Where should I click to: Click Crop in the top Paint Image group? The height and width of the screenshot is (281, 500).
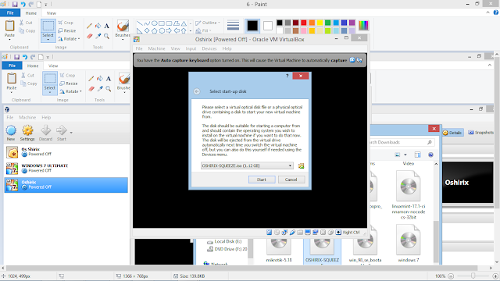[x=66, y=23]
